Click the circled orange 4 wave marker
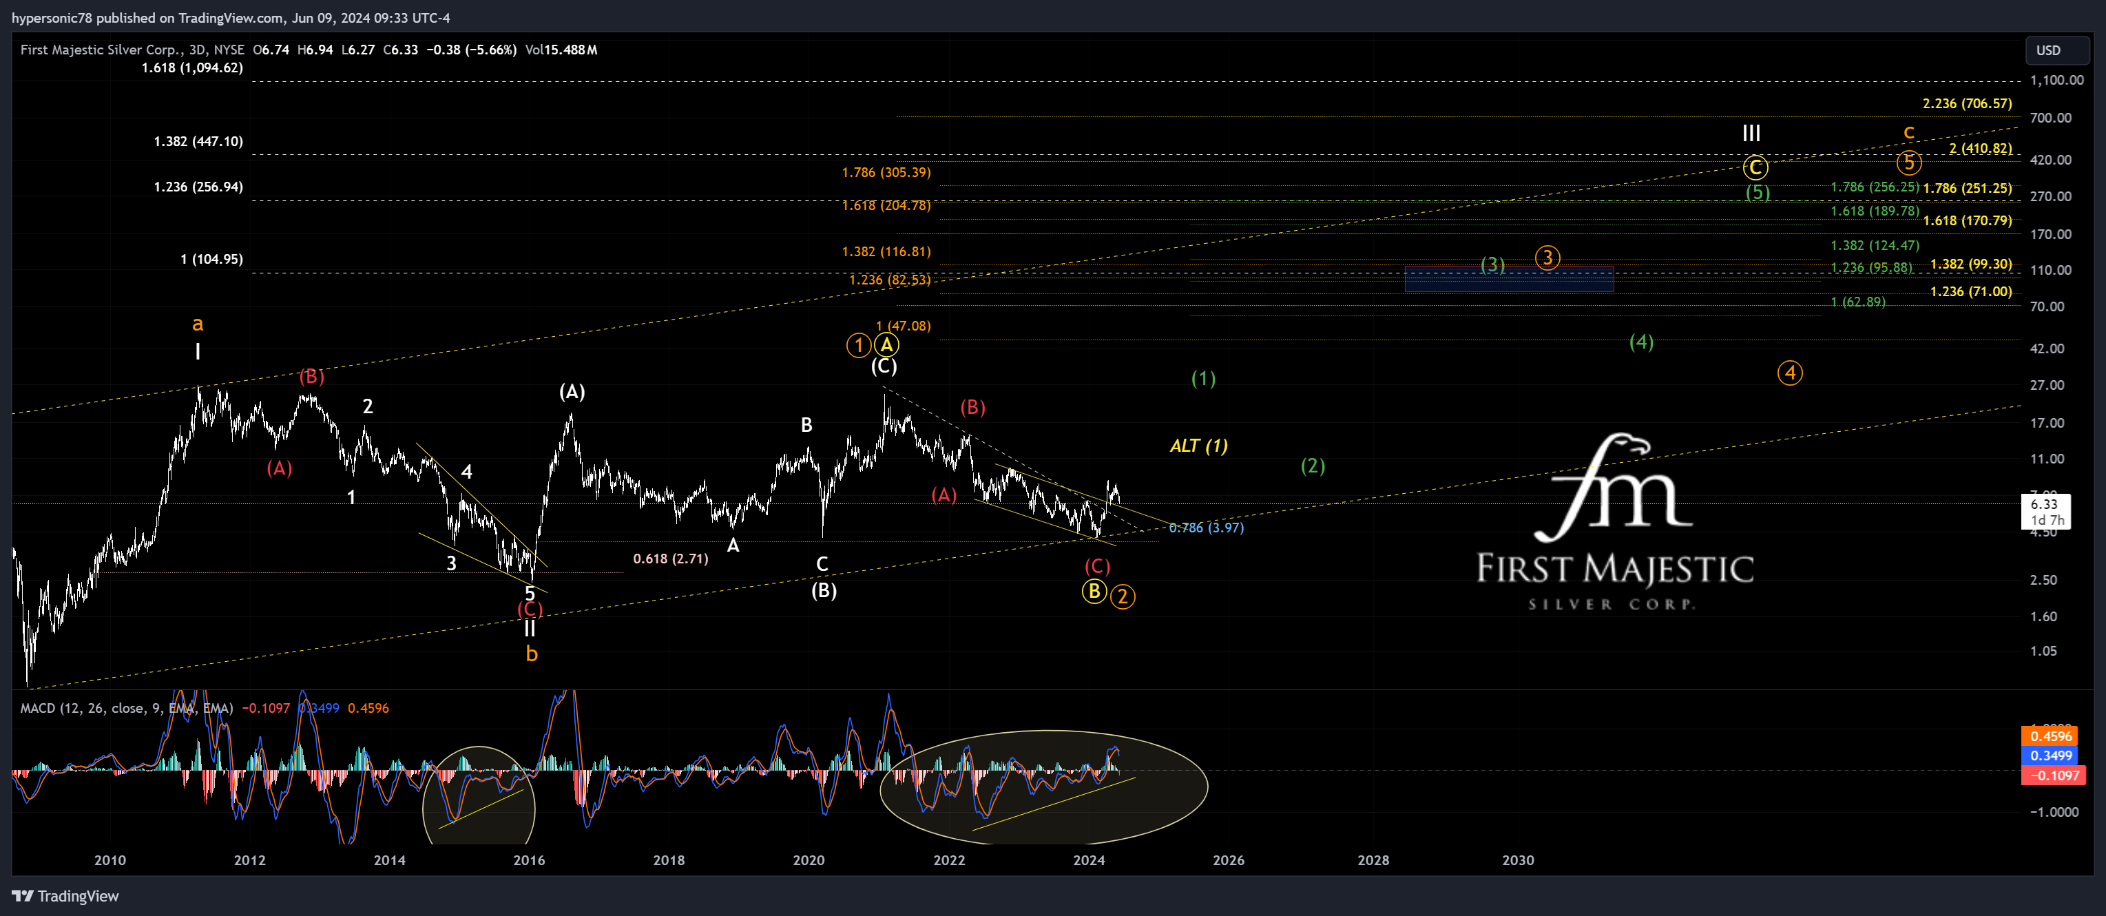 [1790, 373]
